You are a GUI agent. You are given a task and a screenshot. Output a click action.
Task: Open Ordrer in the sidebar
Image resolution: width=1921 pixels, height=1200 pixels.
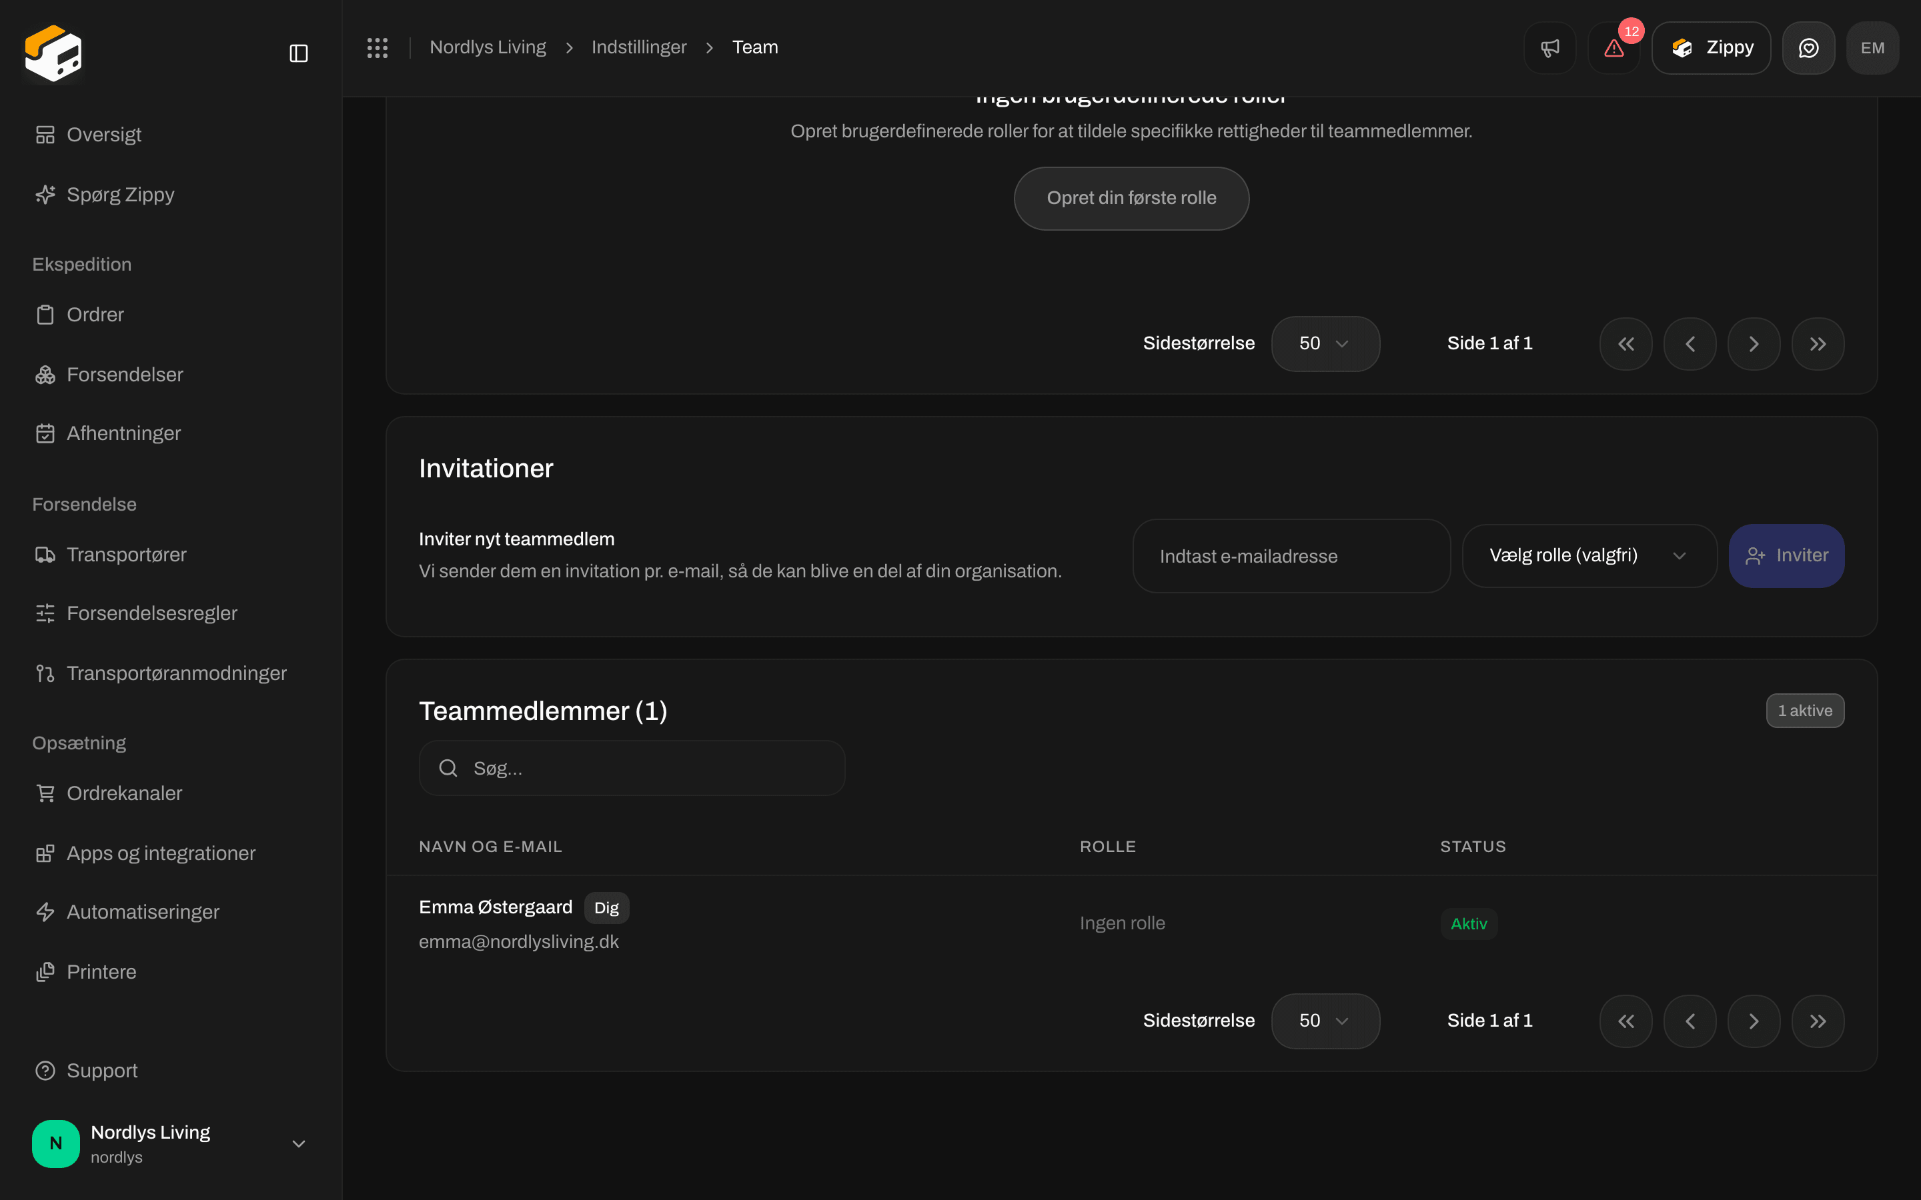coord(171,315)
